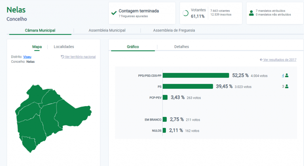Click the green checkmark beside Contagem terminada
304x166 pixels.
click(114, 13)
